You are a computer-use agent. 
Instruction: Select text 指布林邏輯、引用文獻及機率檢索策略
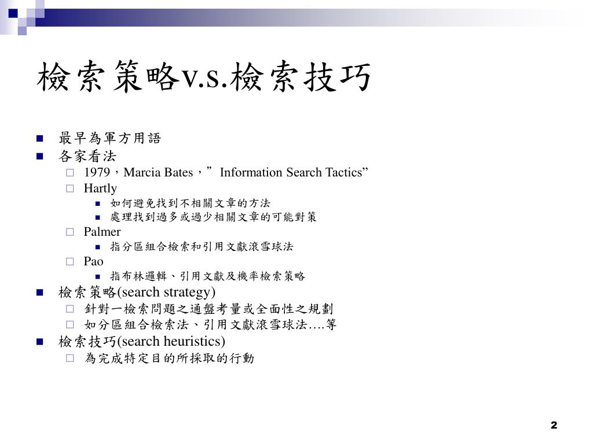pyautogui.click(x=207, y=276)
